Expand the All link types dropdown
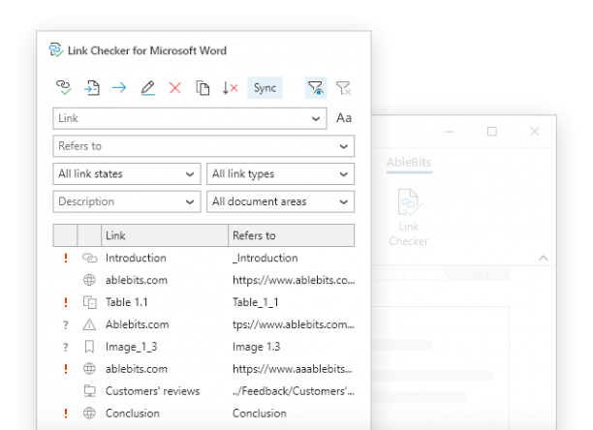 tap(280, 173)
